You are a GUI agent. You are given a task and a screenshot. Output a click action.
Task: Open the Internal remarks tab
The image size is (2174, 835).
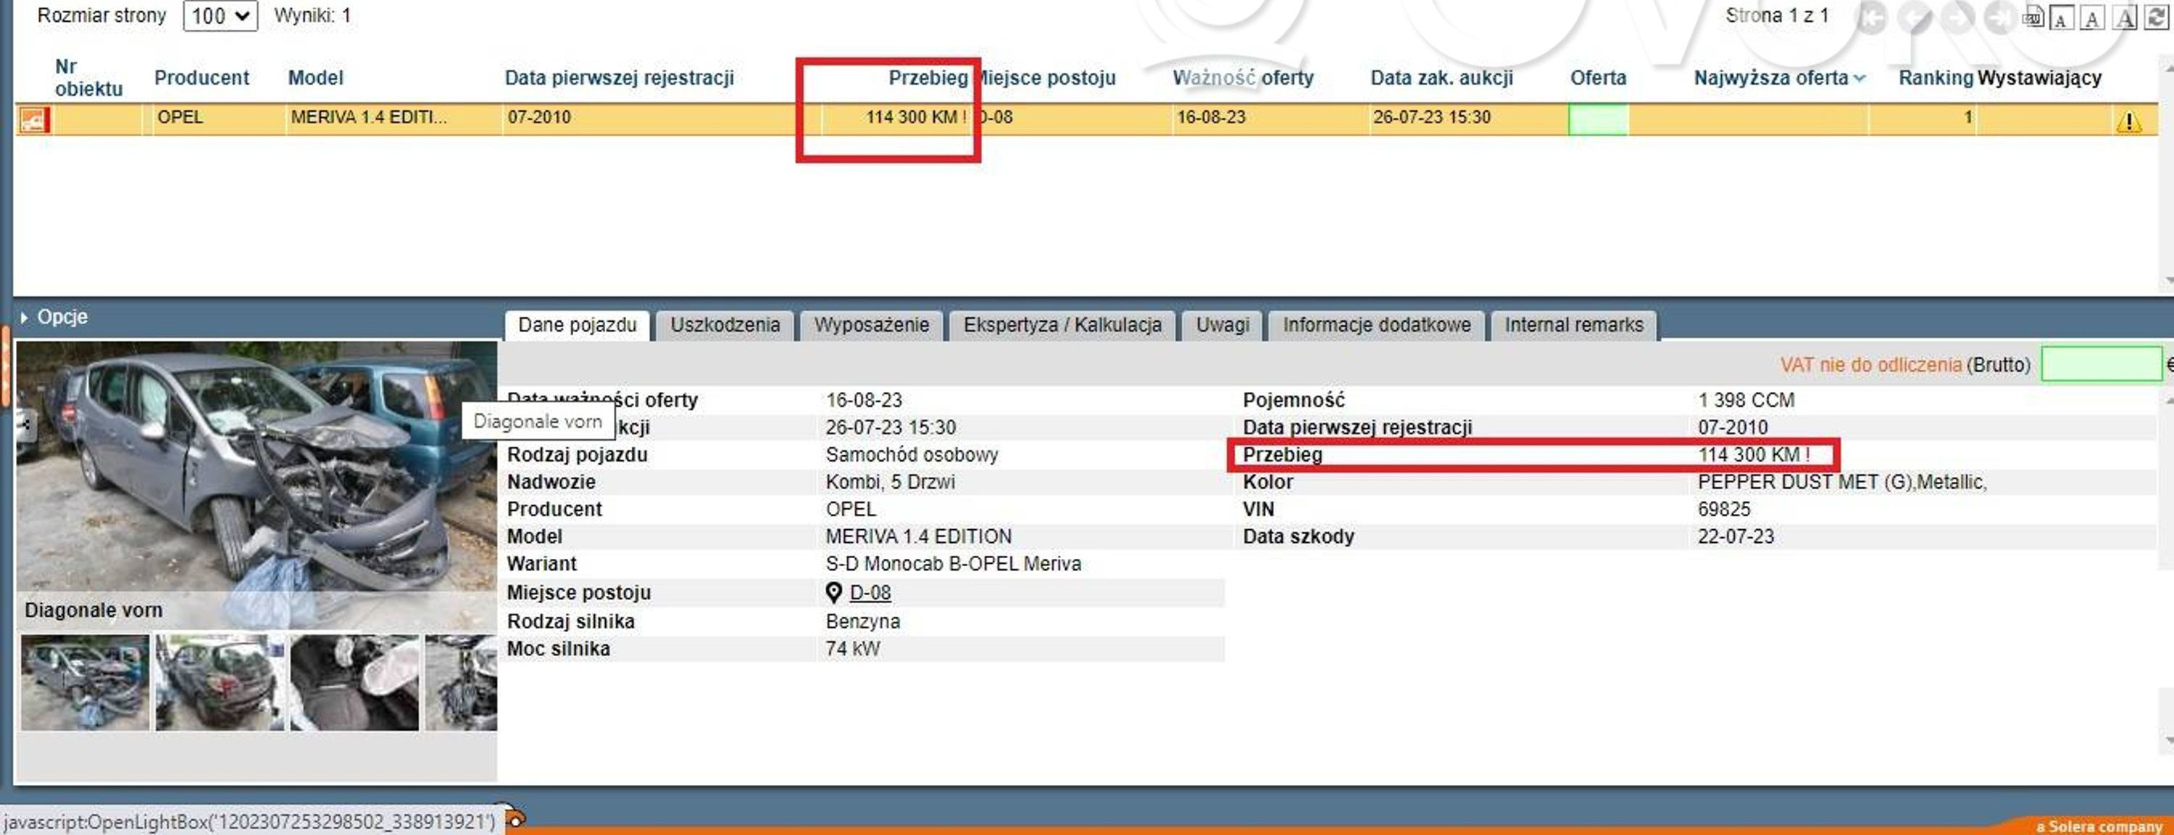pos(1573,325)
